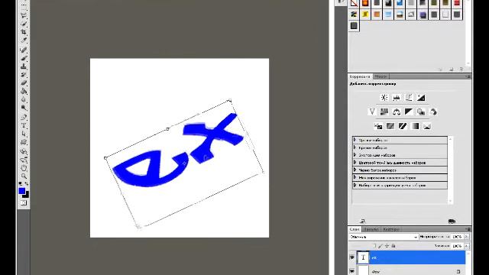
Task: Hide the 'ex' text layer
Action: point(351,257)
